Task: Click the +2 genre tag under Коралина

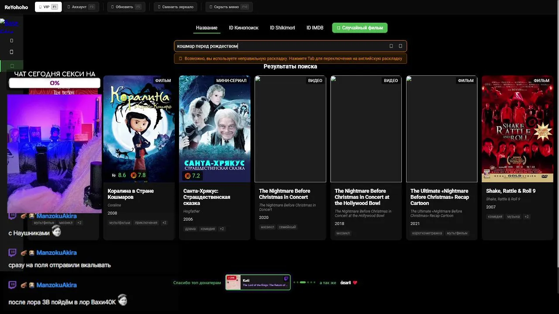Action: click(164, 223)
